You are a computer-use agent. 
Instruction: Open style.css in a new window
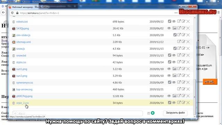[x=179, y=62]
